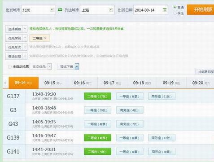Switch to the 09-14 date tab

[x=24, y=83]
